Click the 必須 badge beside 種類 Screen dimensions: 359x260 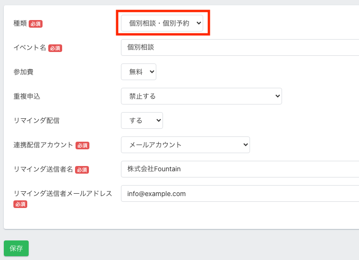(35, 24)
